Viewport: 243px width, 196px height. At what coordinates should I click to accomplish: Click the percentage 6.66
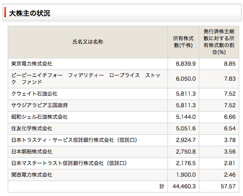(x=230, y=117)
